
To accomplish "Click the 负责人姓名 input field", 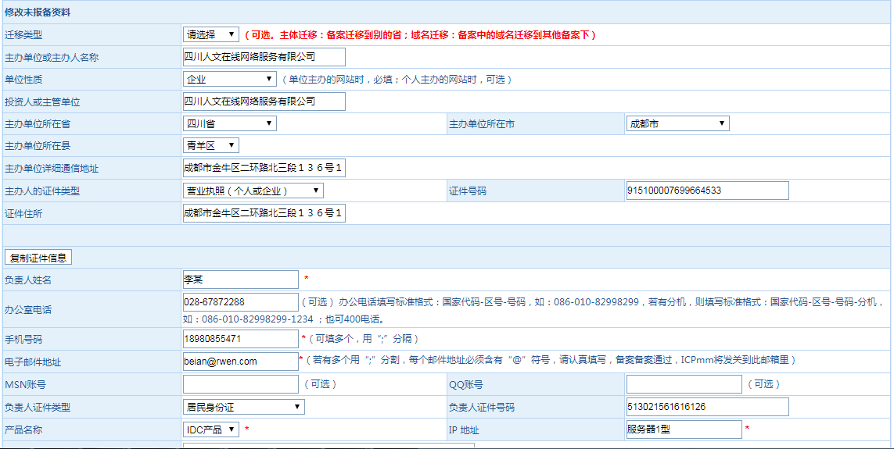I will pos(240,280).
